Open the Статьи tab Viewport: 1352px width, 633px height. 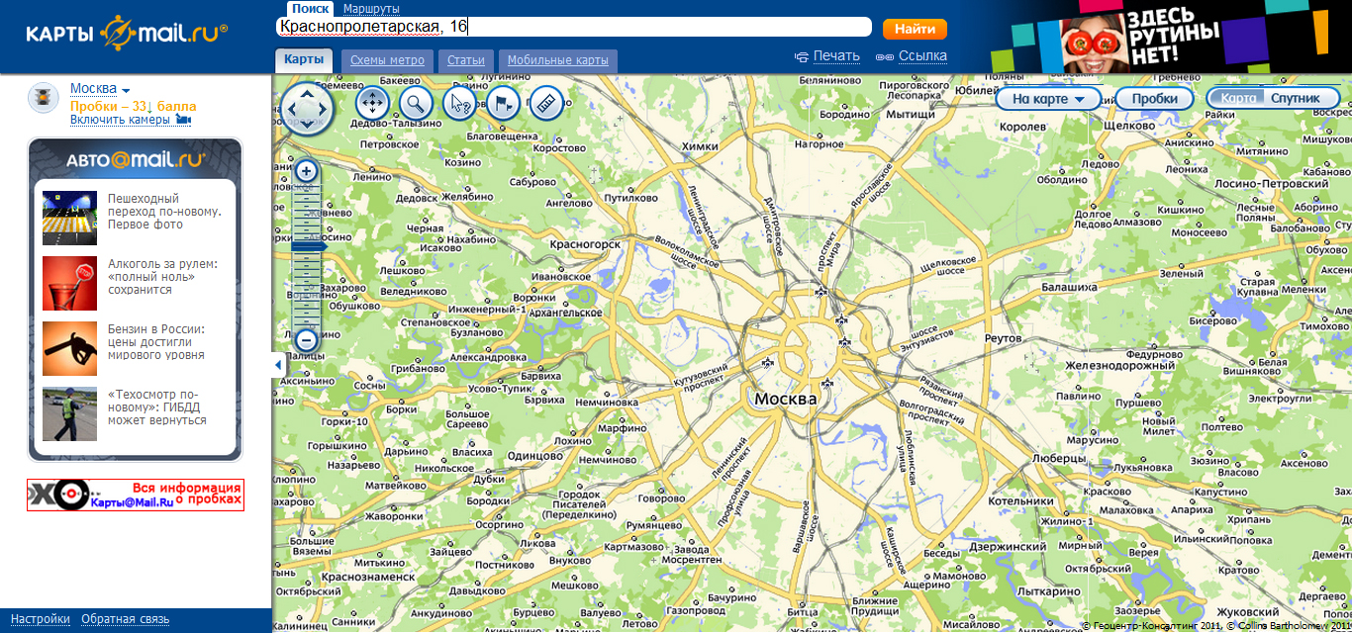click(x=465, y=60)
